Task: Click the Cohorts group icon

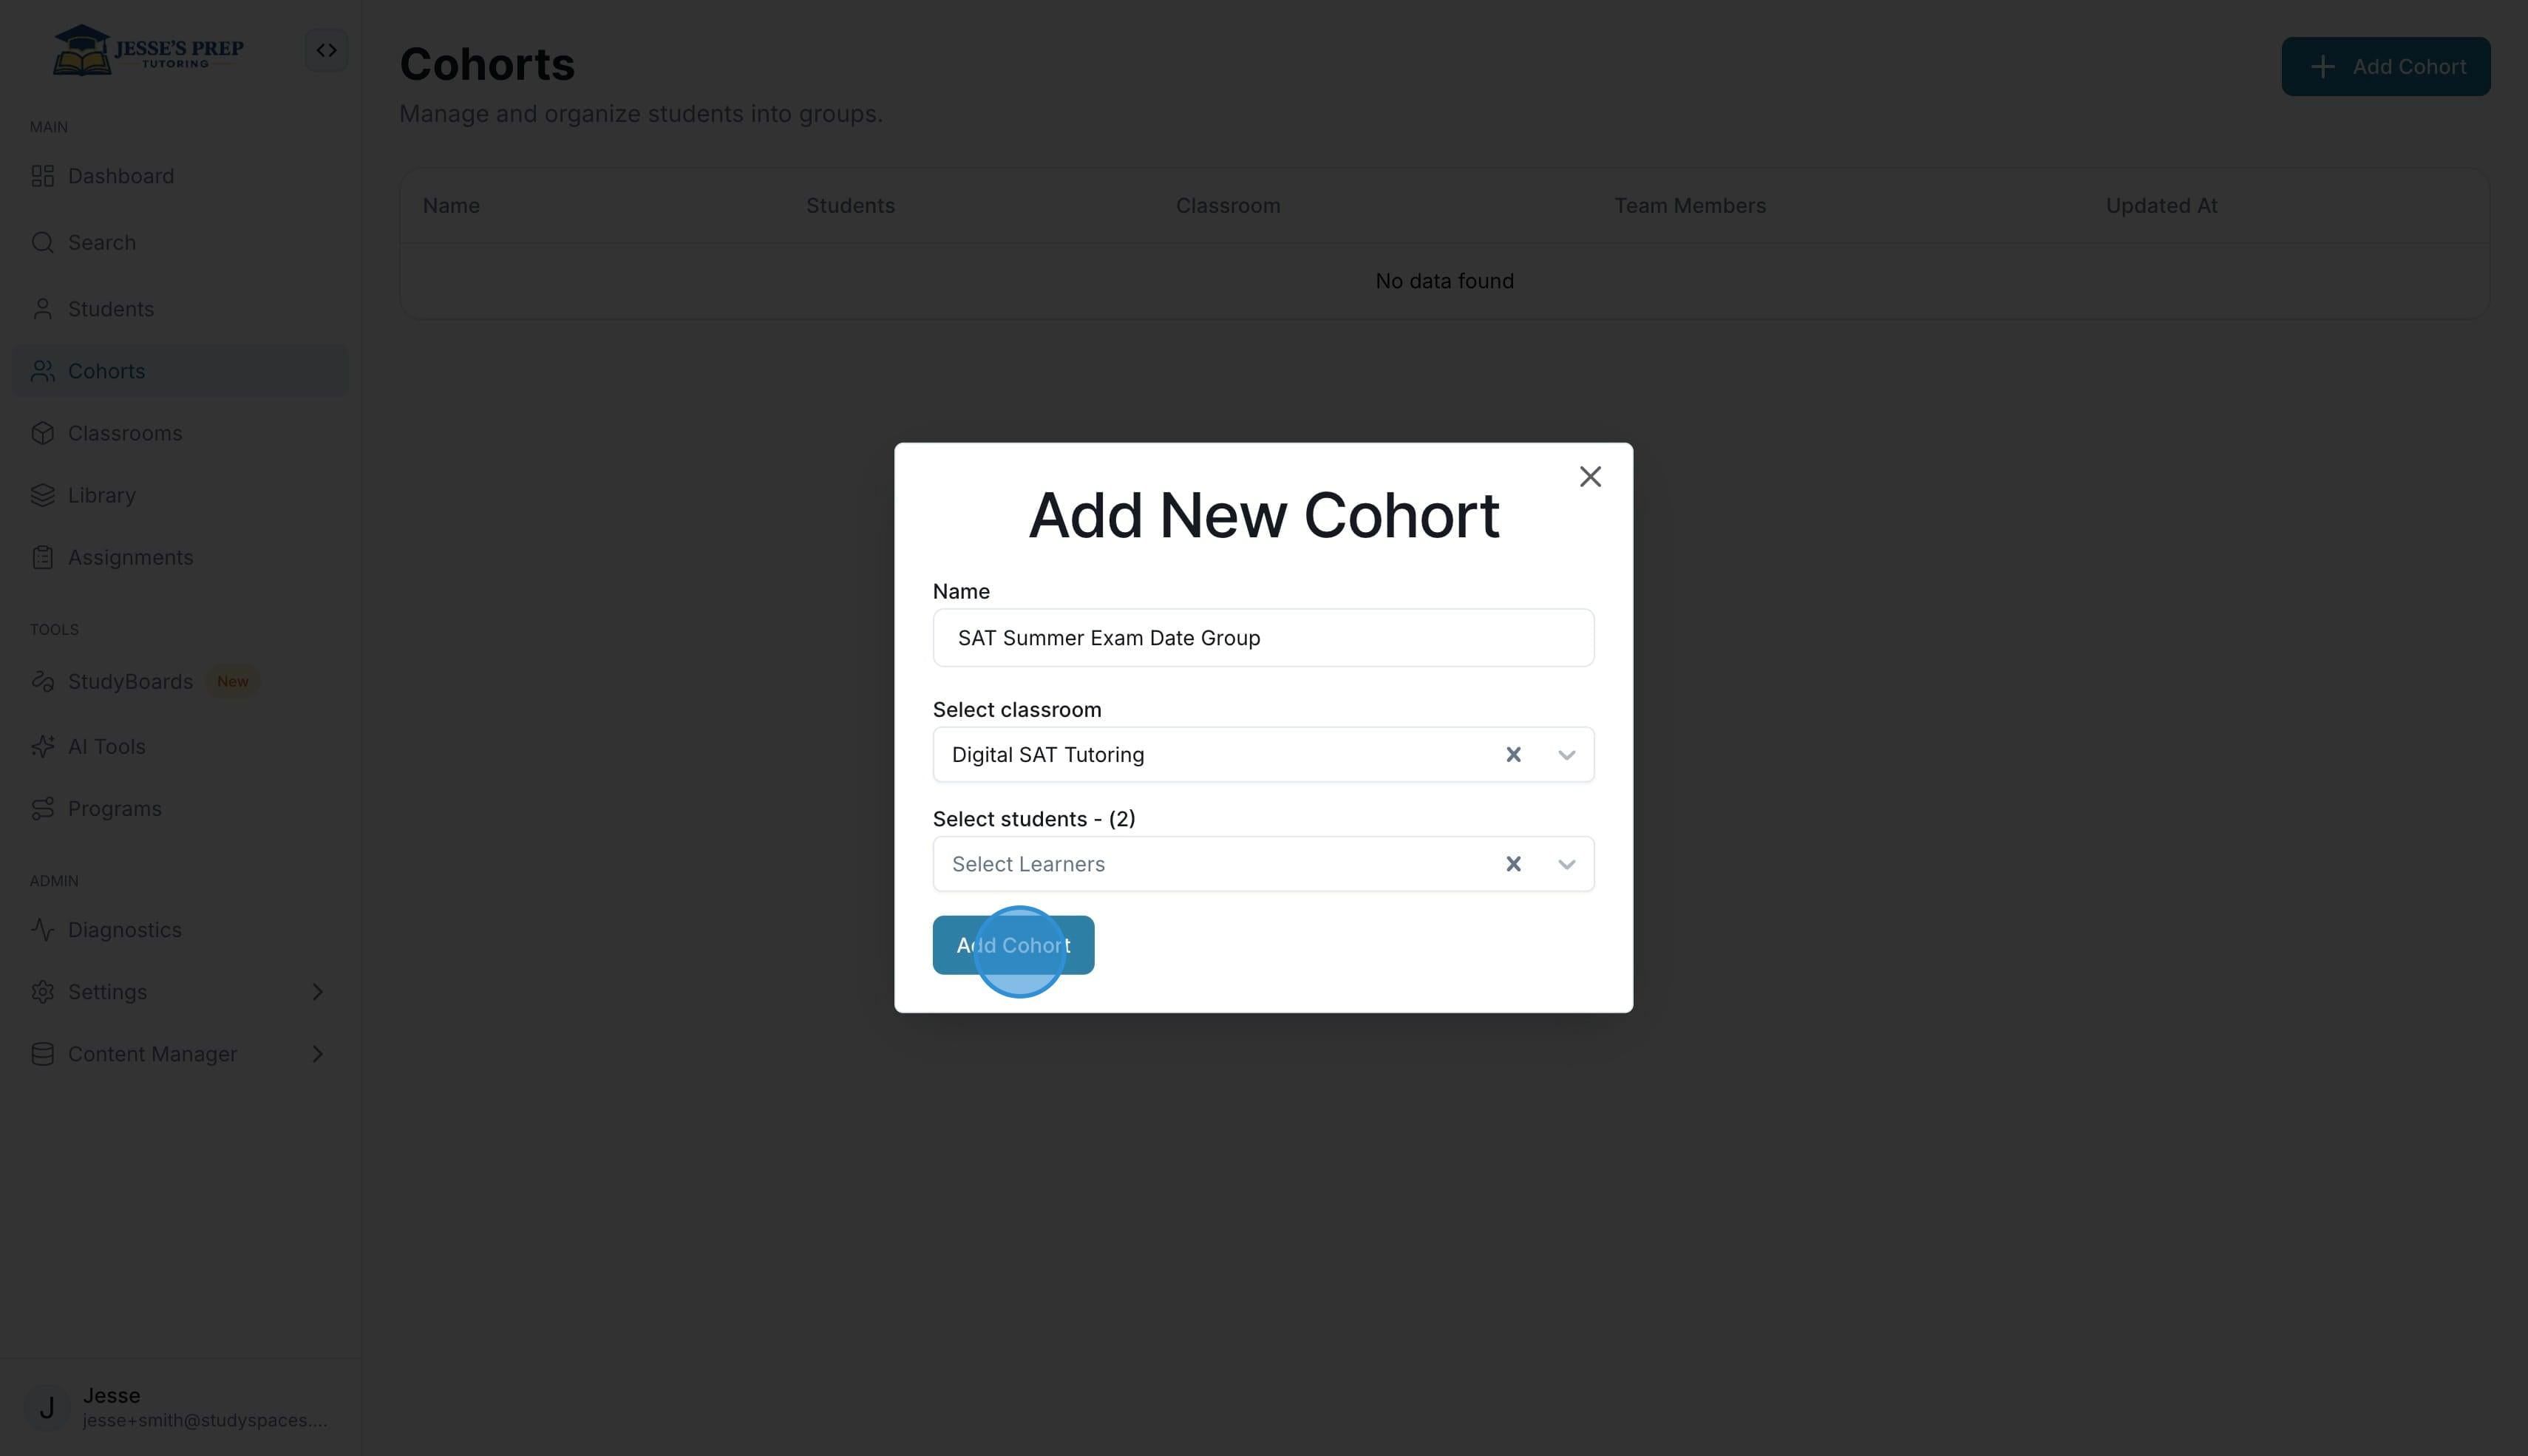Action: (42, 371)
